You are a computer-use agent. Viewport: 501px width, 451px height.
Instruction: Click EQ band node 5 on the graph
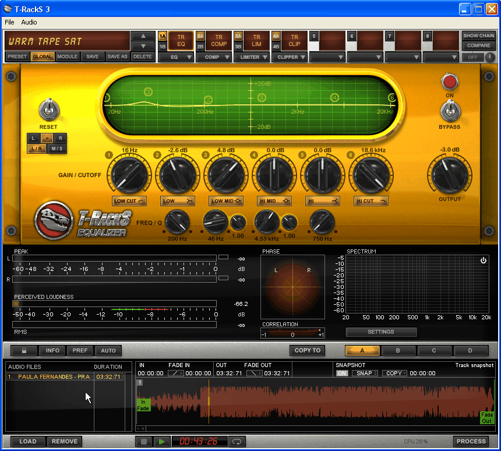point(262,97)
